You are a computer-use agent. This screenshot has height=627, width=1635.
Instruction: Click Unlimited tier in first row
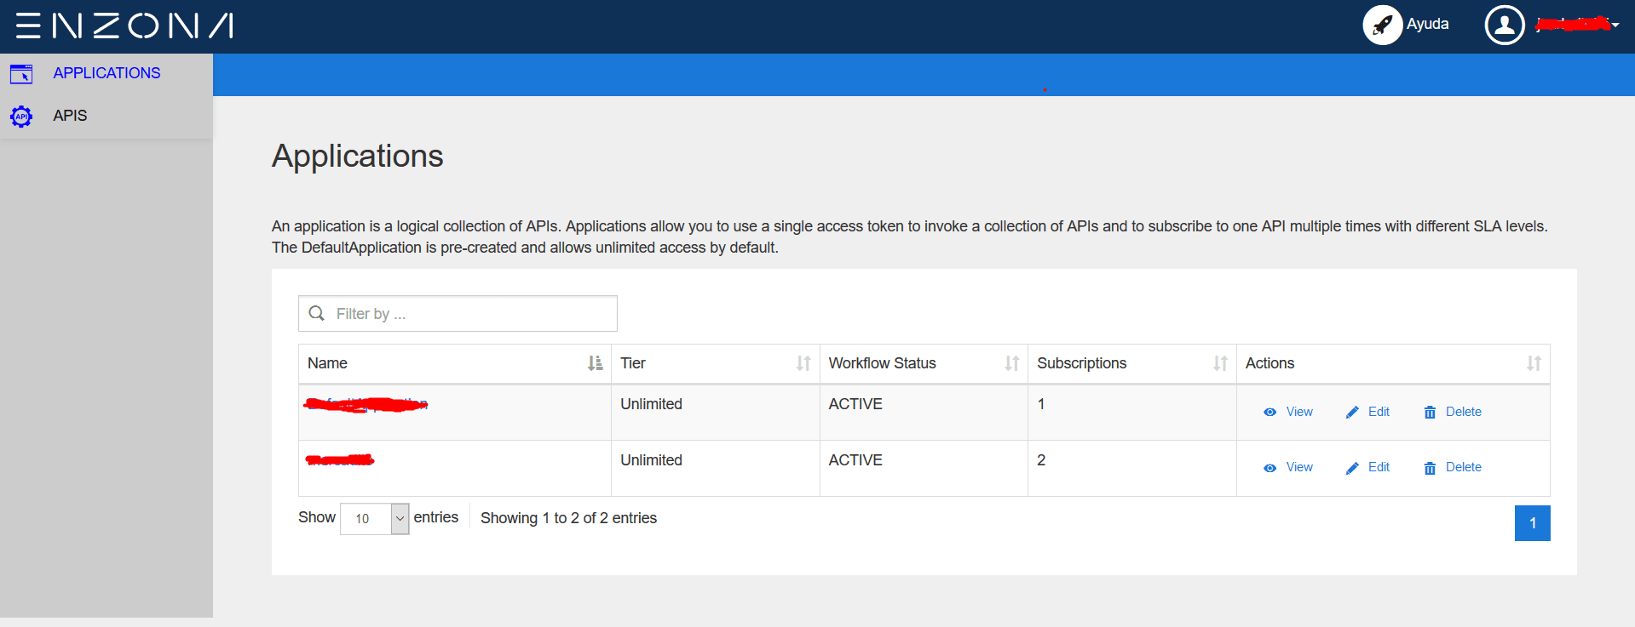(x=651, y=404)
